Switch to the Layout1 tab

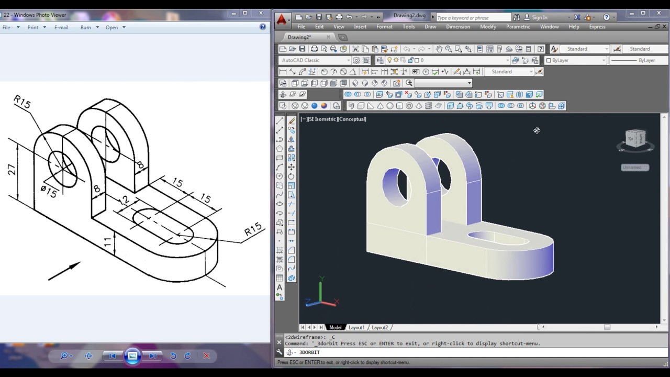click(x=356, y=327)
